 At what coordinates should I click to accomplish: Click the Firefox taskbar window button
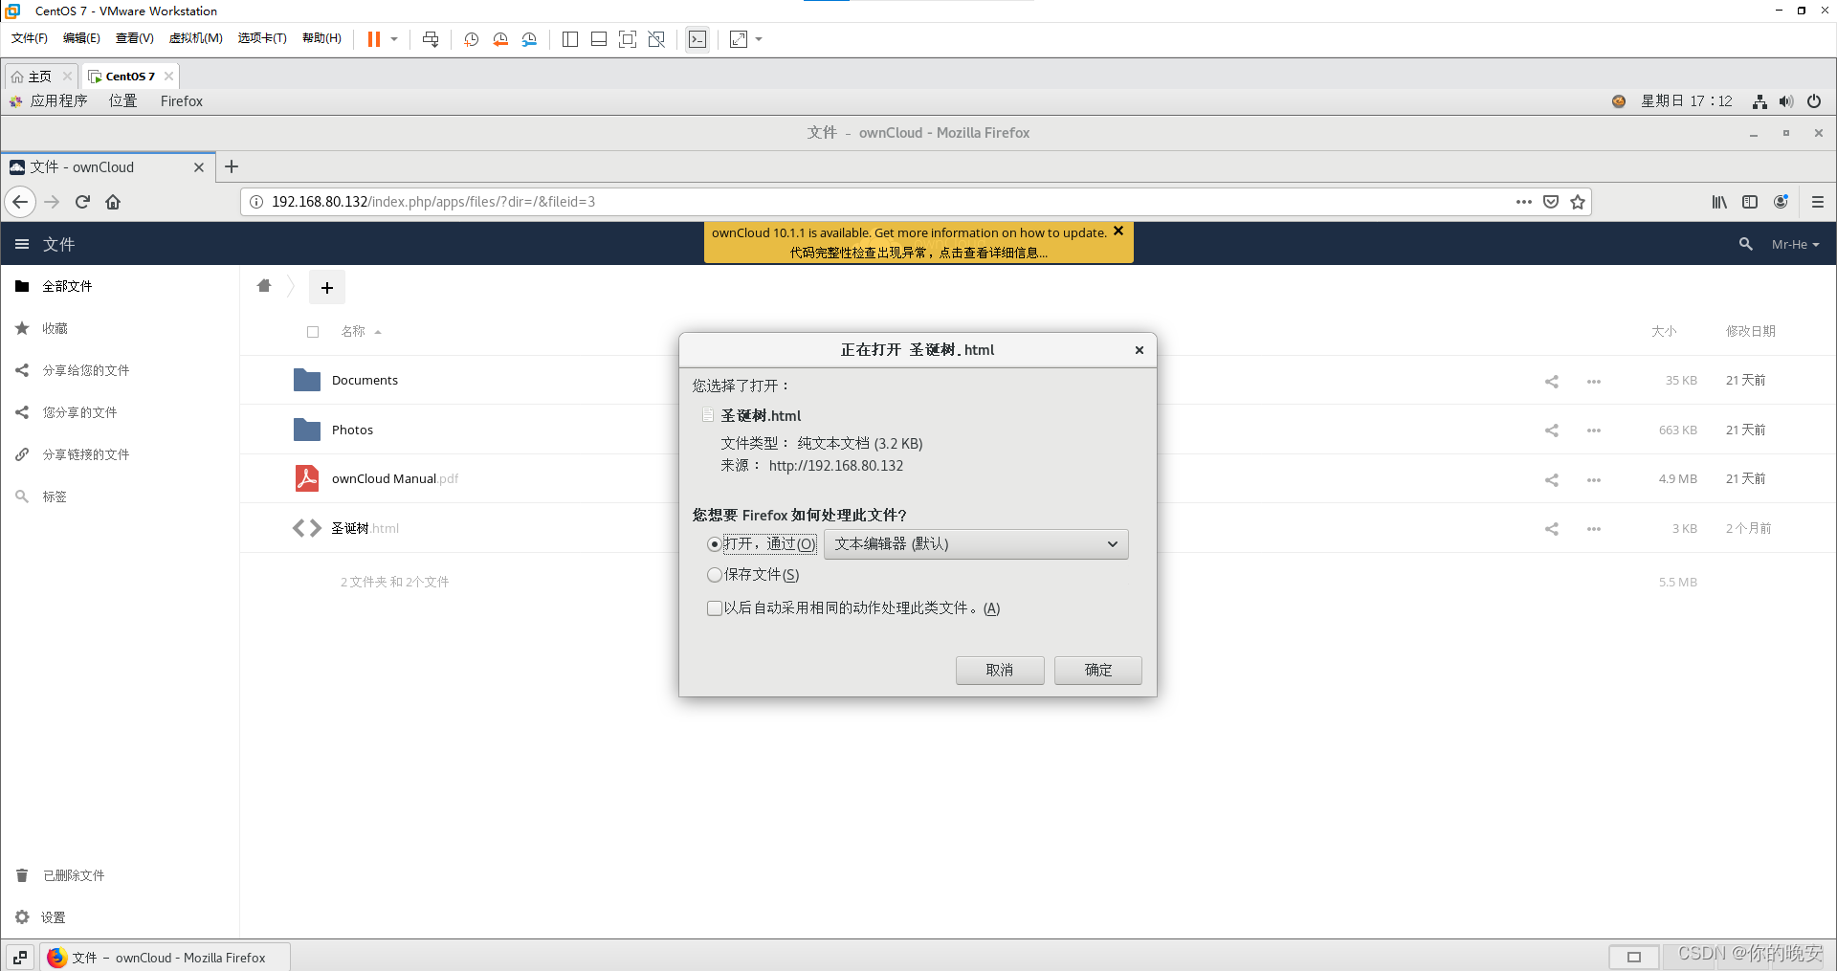(x=166, y=958)
